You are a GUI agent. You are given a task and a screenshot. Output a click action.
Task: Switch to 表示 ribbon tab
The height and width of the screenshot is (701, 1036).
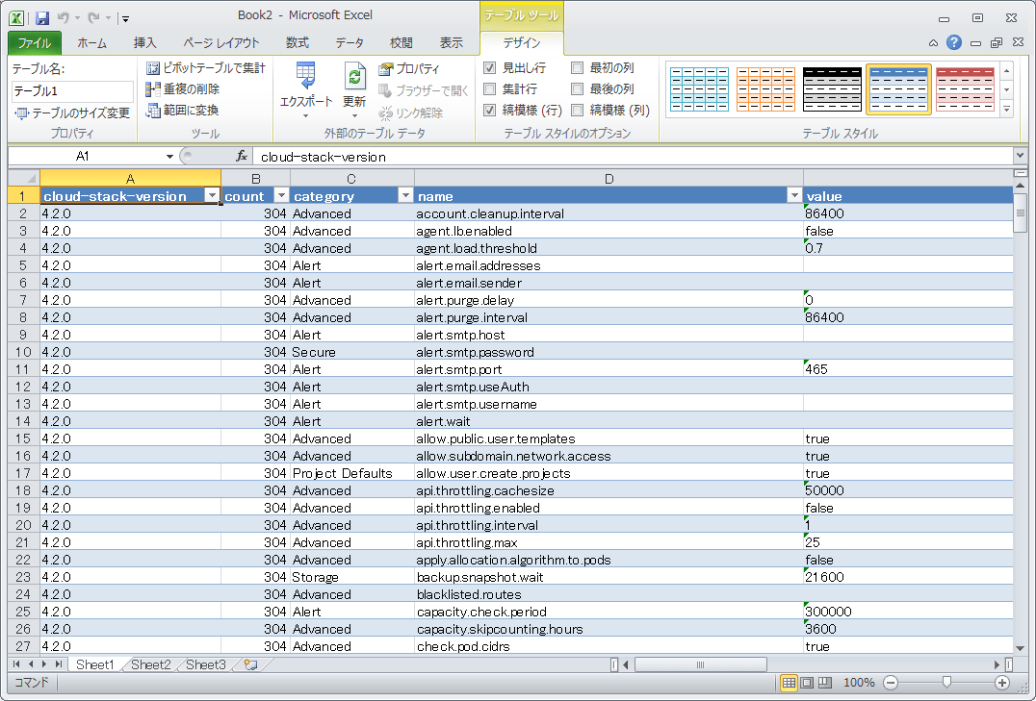(452, 43)
